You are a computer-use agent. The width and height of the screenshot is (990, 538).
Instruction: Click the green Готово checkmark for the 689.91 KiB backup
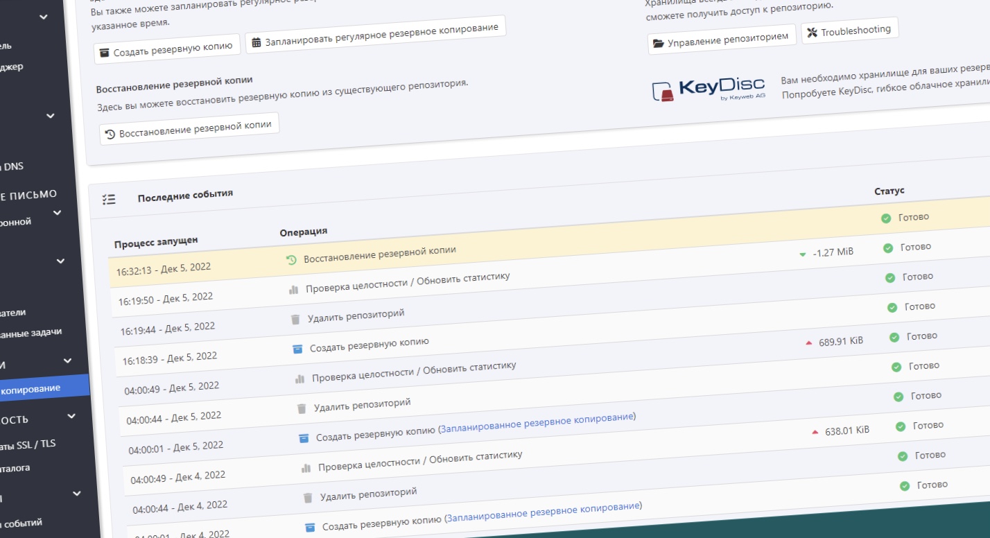click(894, 337)
